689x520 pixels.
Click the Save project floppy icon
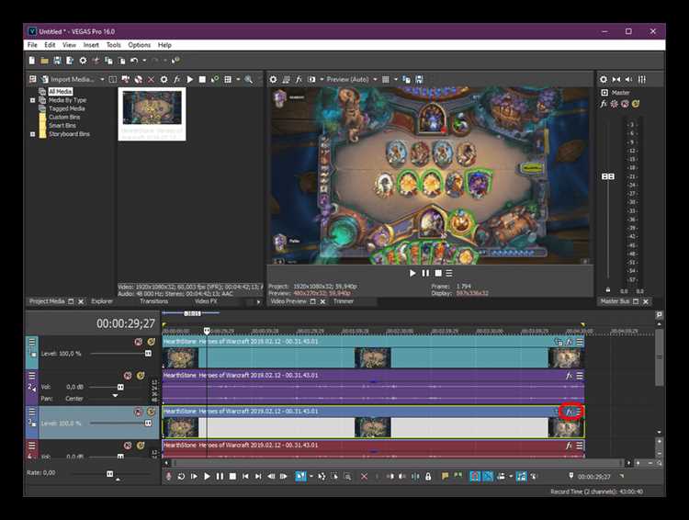(57, 61)
